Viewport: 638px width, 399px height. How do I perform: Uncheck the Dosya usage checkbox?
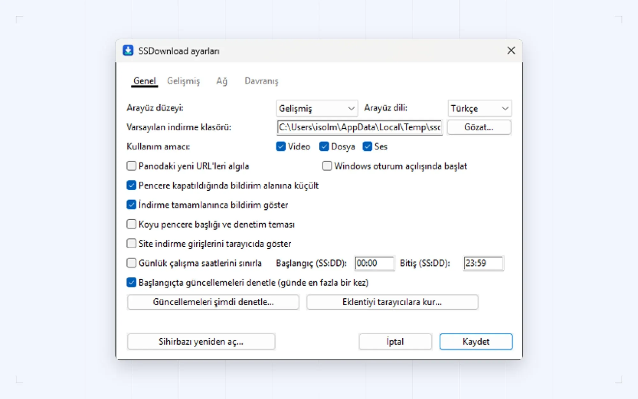pyautogui.click(x=324, y=147)
